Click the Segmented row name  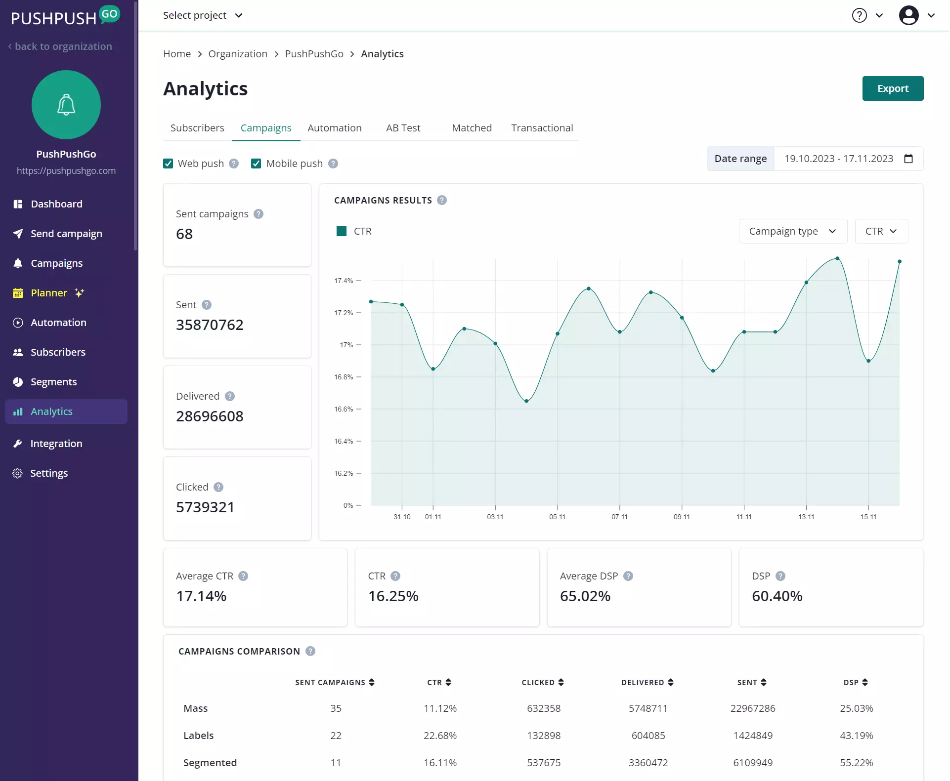click(210, 763)
